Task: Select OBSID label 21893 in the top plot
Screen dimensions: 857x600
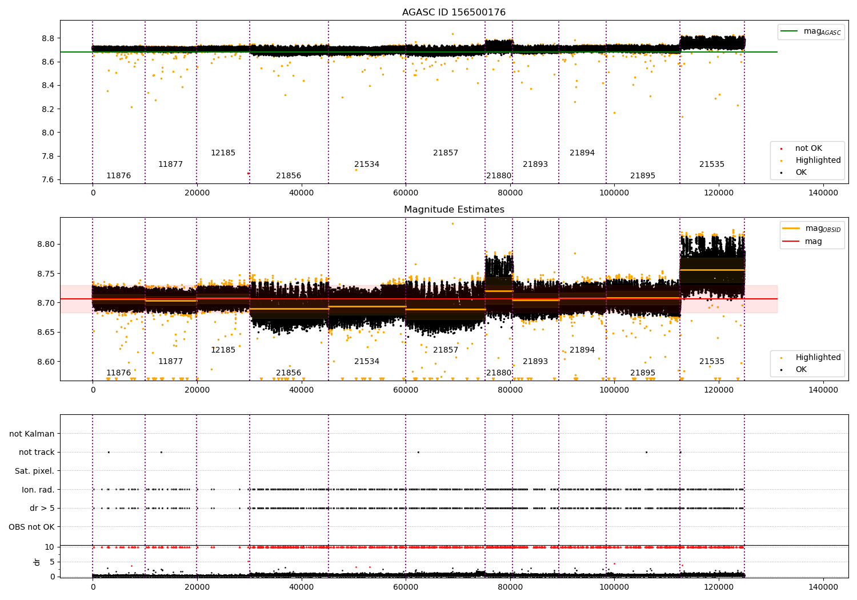Action: click(535, 165)
